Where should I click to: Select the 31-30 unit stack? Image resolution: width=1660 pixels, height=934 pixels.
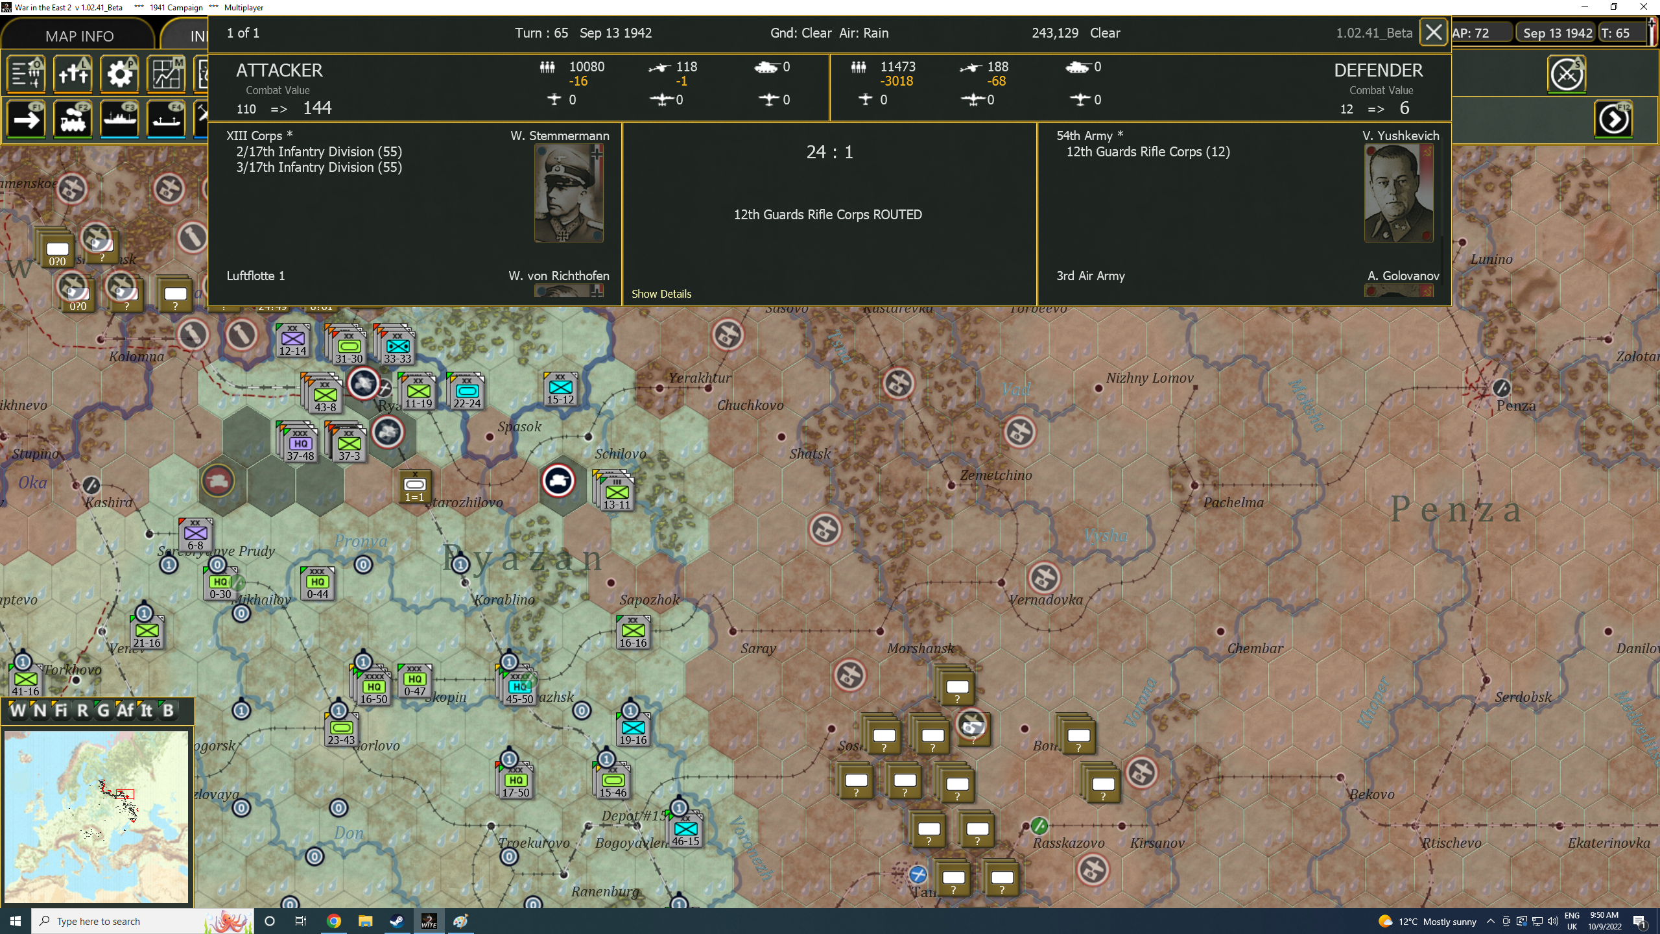(x=347, y=346)
